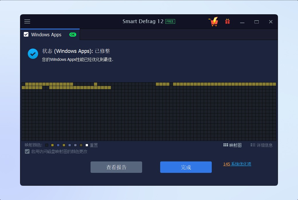Uncheck the Windows Apps checkbox

click(x=26, y=35)
